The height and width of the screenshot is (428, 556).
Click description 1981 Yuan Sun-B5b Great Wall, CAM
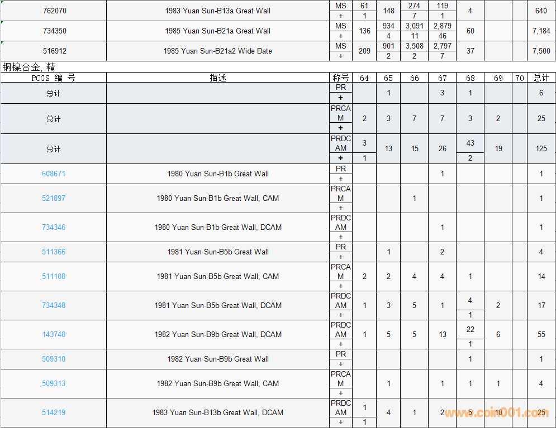click(218, 276)
